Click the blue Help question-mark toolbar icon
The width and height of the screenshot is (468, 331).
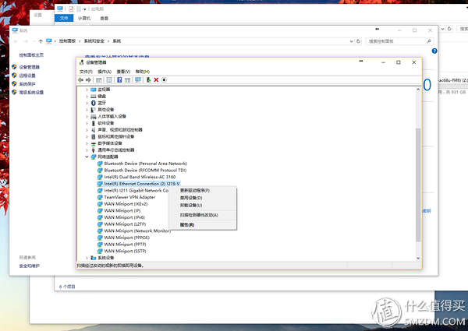(x=119, y=80)
